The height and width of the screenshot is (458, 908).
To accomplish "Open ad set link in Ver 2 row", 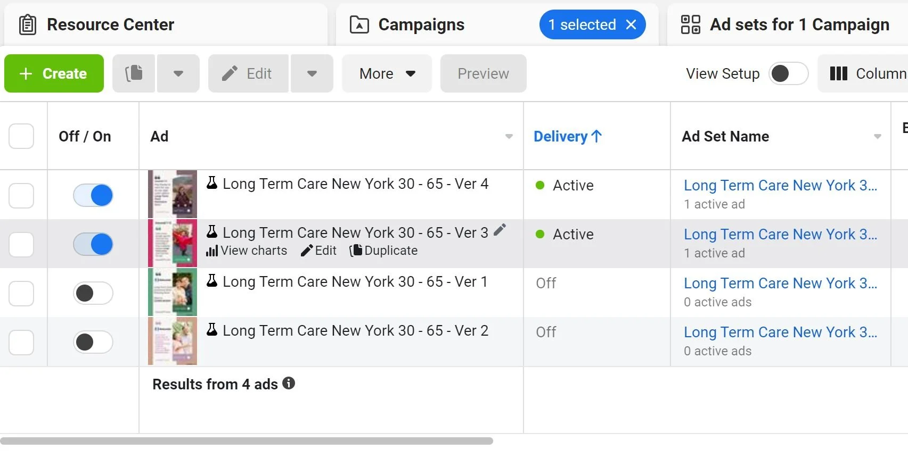I will point(780,332).
